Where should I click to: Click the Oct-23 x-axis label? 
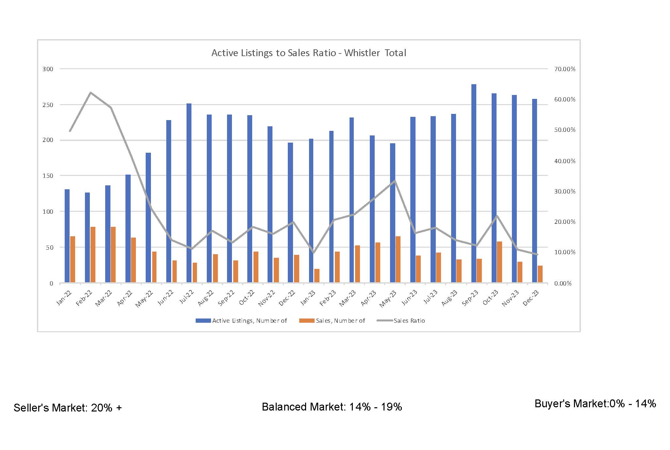pos(491,298)
